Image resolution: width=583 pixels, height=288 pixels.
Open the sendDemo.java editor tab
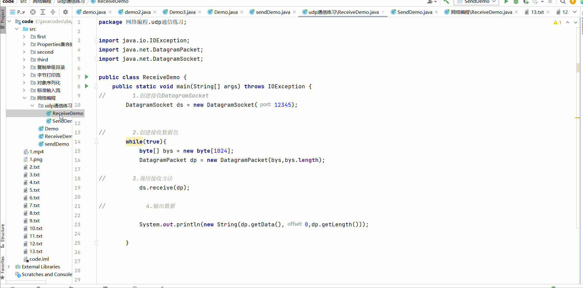(273, 12)
